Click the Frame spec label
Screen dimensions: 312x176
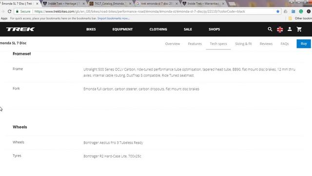click(18, 69)
